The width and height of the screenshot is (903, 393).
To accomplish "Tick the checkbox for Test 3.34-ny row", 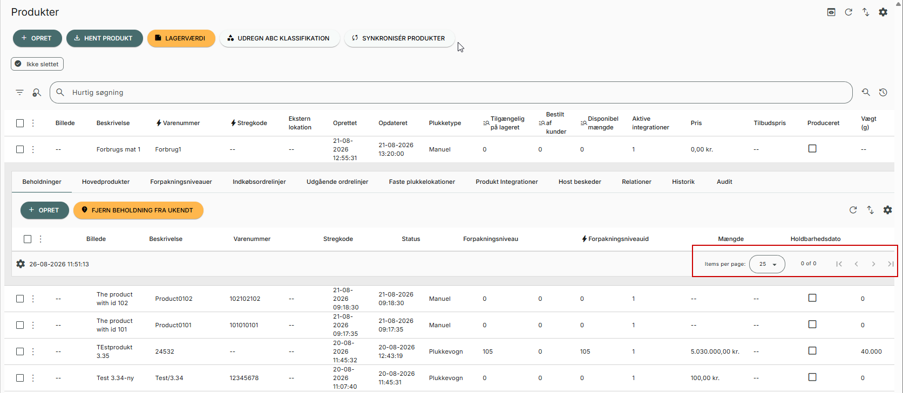I will click(20, 378).
